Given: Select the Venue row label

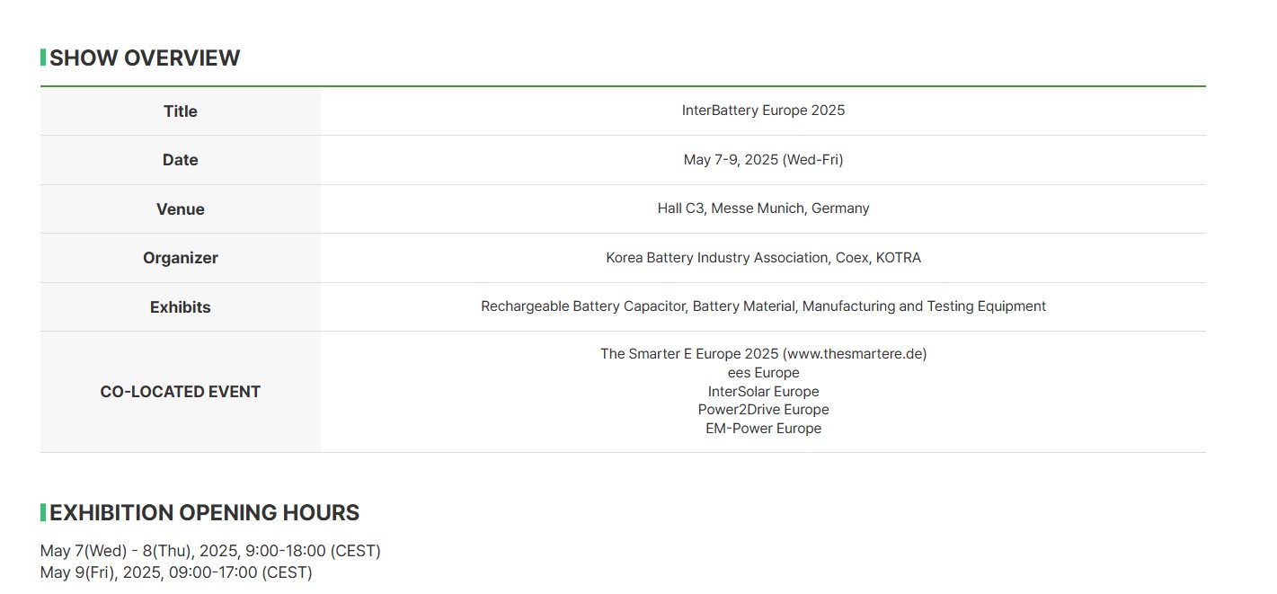Looking at the screenshot, I should coord(180,209).
